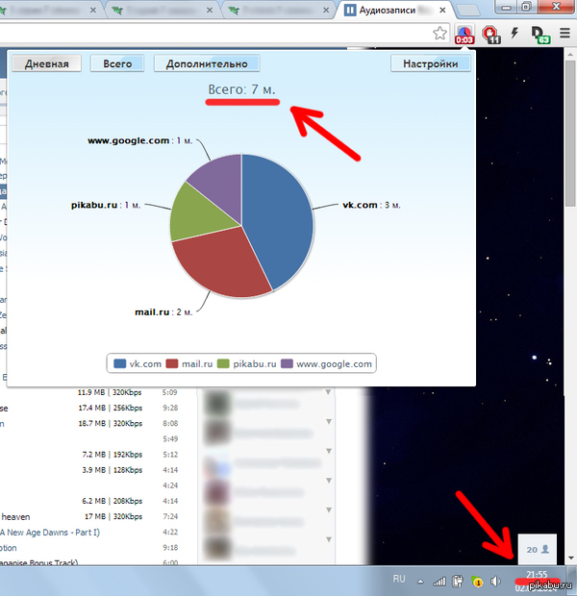
Task: Click the lightning bolt extension icon
Action: point(514,33)
